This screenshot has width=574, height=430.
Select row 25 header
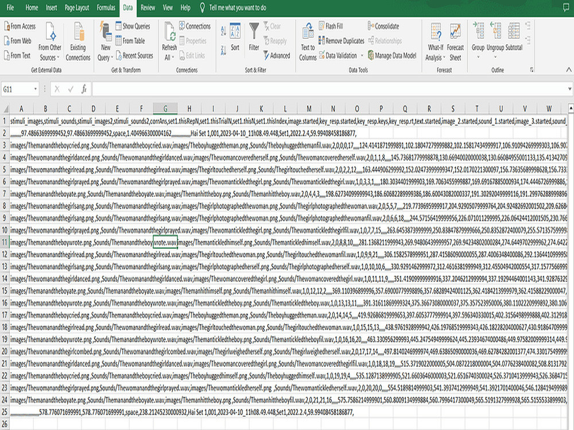(x=5, y=412)
